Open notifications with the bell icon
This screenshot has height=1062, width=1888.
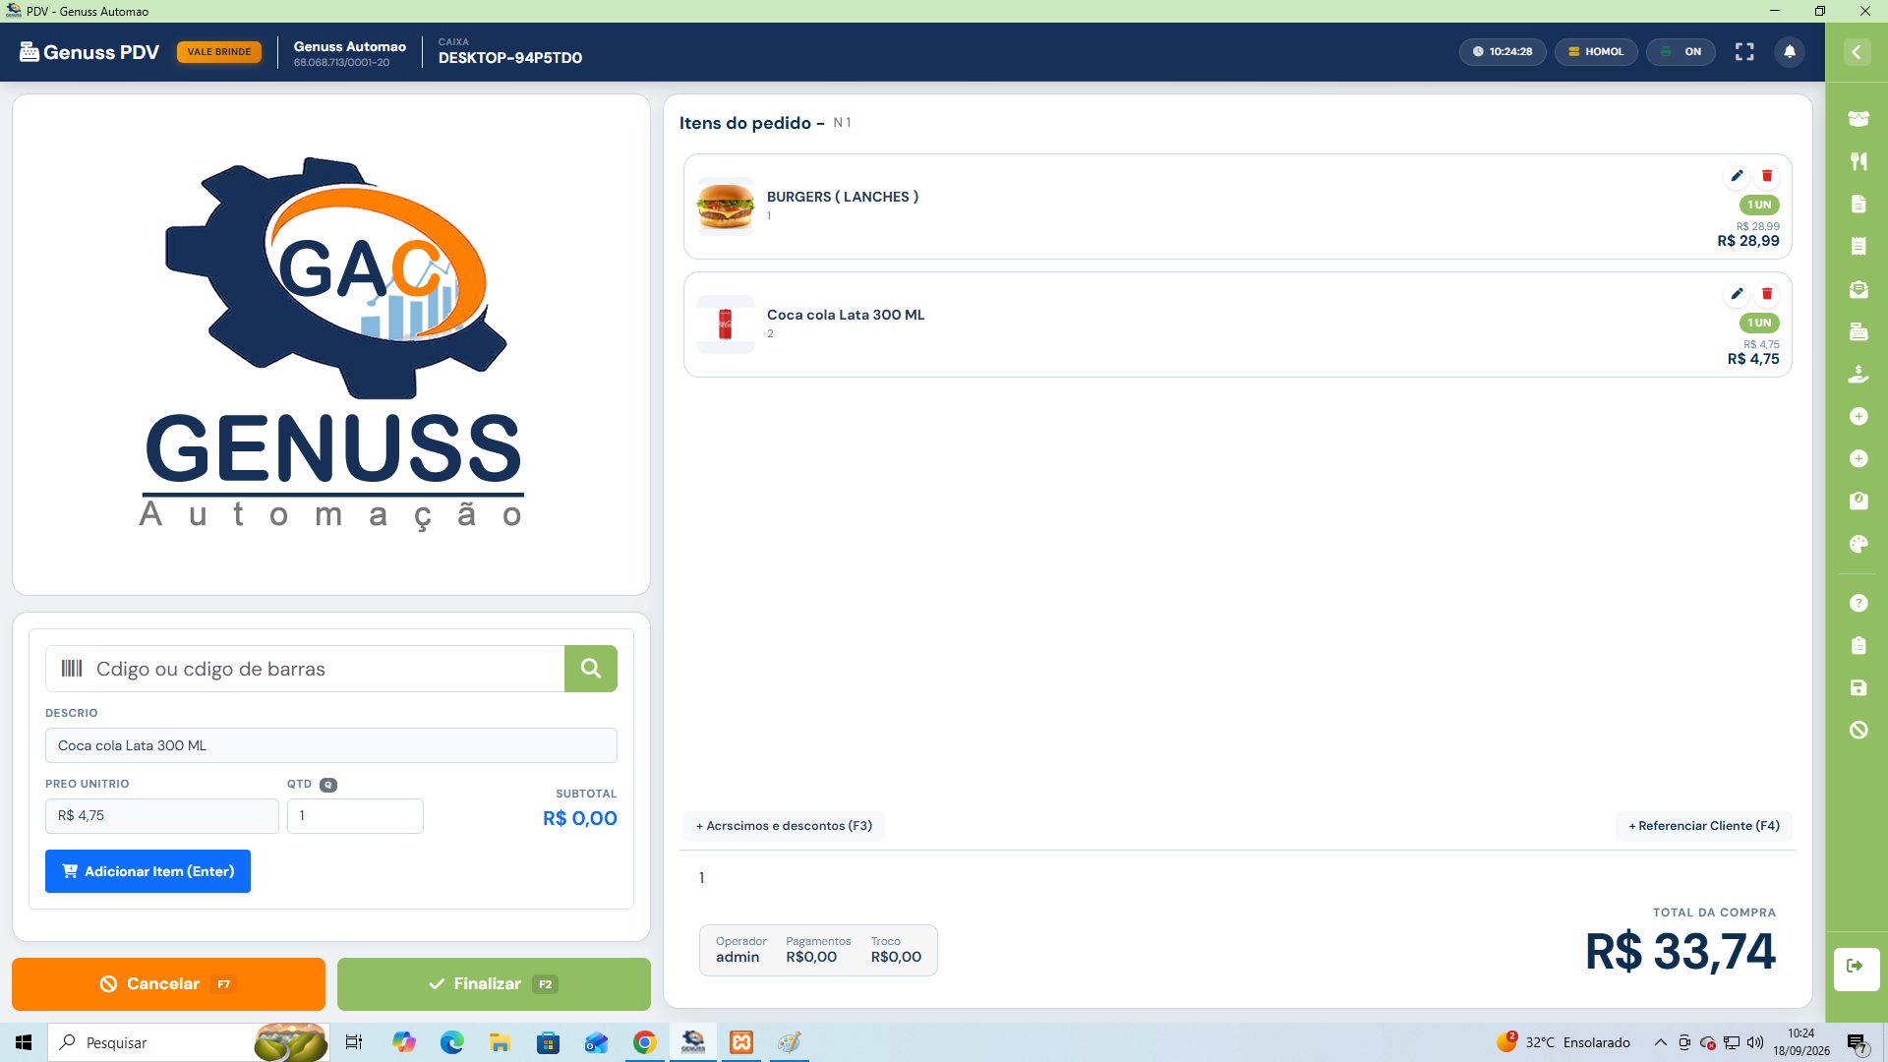(x=1790, y=52)
